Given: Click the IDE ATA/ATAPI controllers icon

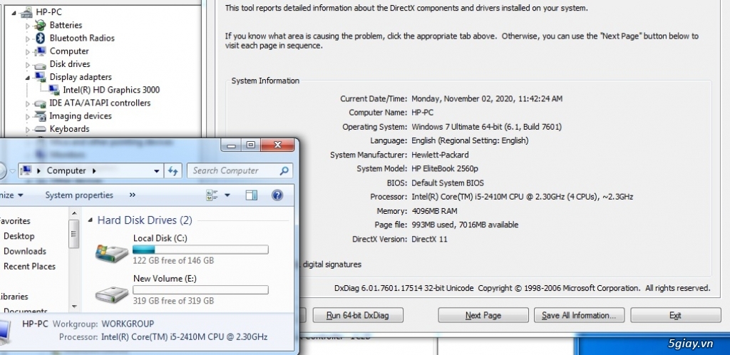Looking at the screenshot, I should 41,103.
